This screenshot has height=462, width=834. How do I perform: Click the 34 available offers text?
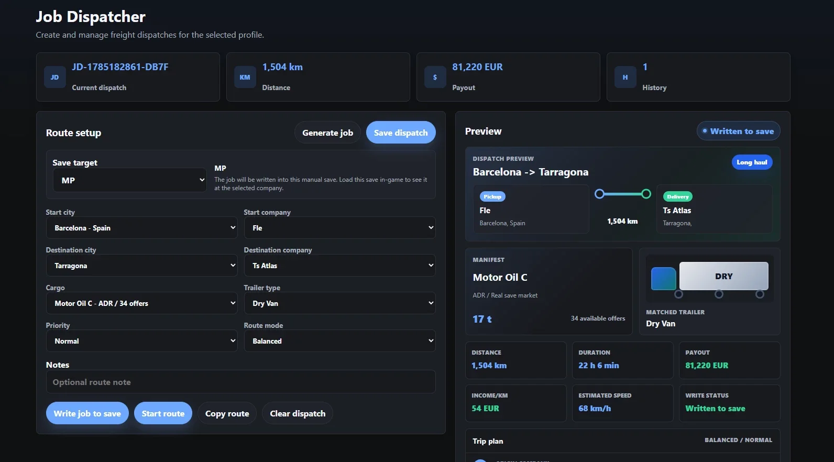[598, 318]
